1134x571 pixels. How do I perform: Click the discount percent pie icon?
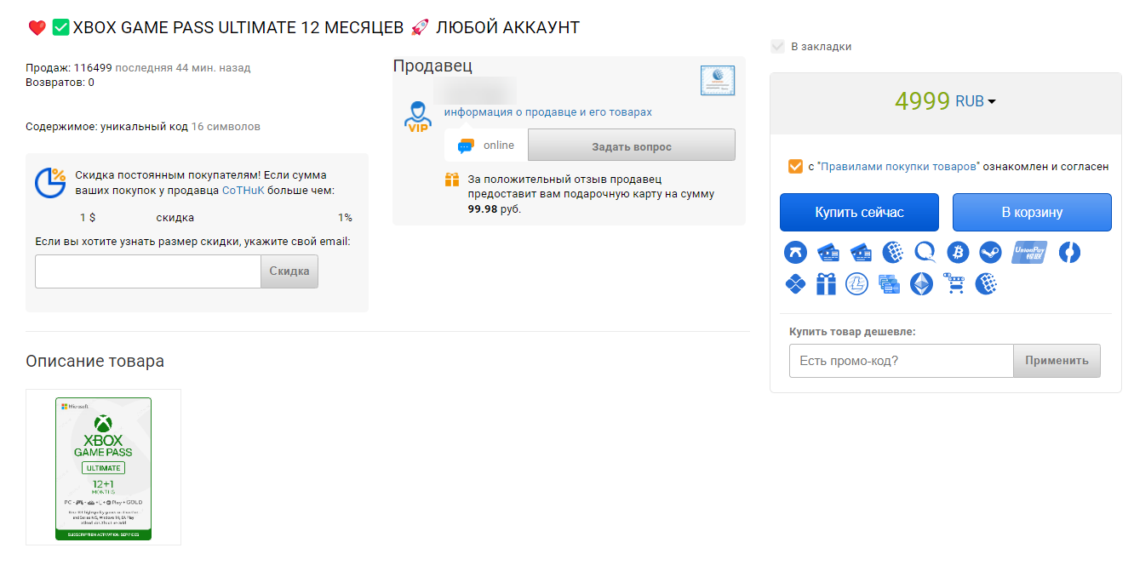50,182
